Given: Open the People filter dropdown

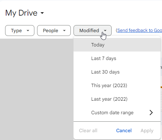Looking at the screenshot, I should tap(54, 31).
